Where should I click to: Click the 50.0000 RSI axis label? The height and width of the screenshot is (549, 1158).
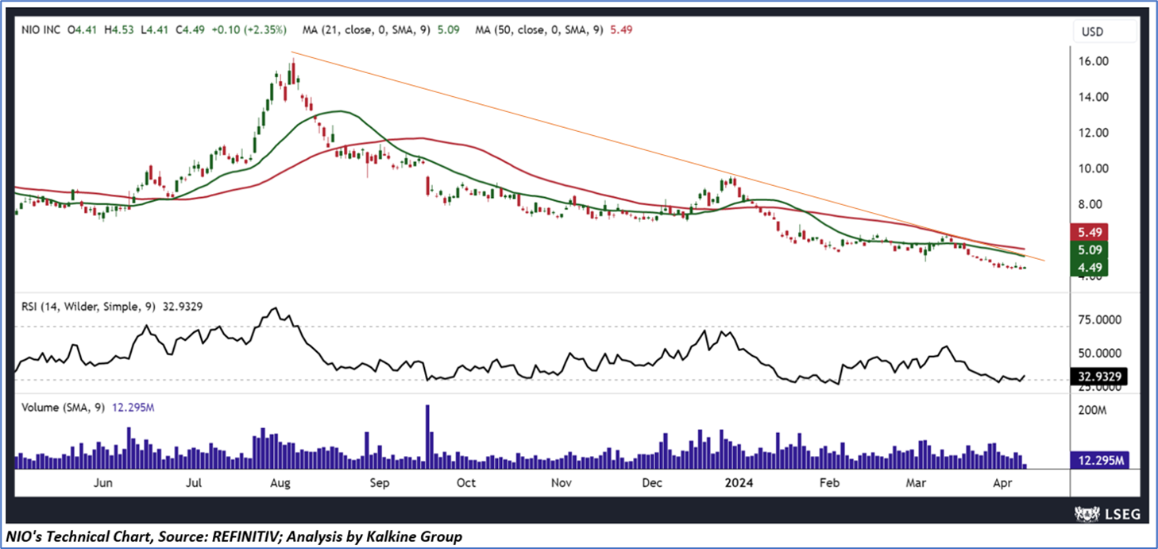[x=1100, y=353]
